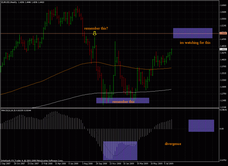Select the 'divergence' text label
The image size is (228, 166).
tap(173, 144)
